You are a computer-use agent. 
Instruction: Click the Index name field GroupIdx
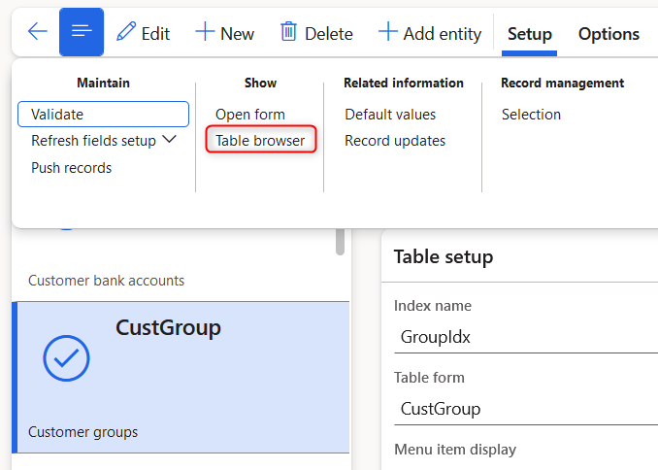[x=524, y=337]
